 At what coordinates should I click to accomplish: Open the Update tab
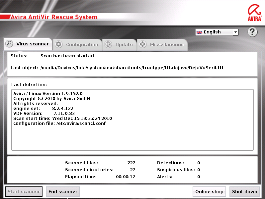coord(124,44)
